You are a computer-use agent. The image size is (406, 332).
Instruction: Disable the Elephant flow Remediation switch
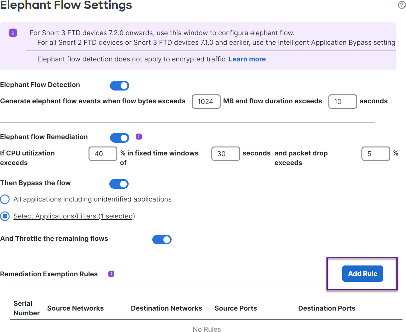click(x=120, y=138)
